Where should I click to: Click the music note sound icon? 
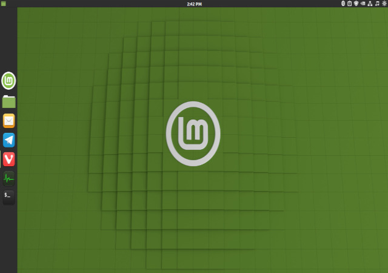(377, 4)
